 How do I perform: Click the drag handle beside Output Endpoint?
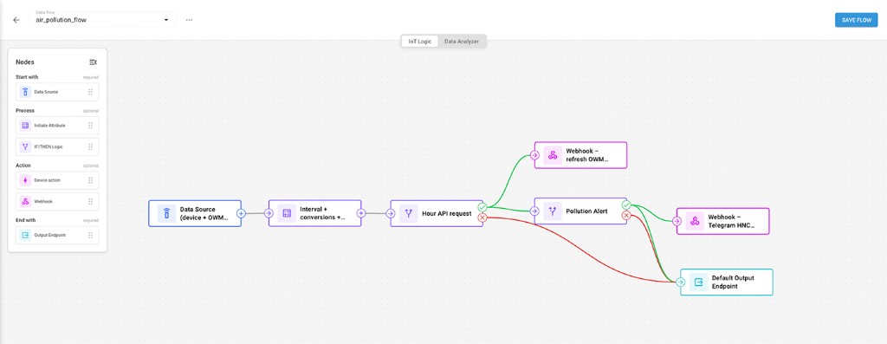pyautogui.click(x=90, y=235)
